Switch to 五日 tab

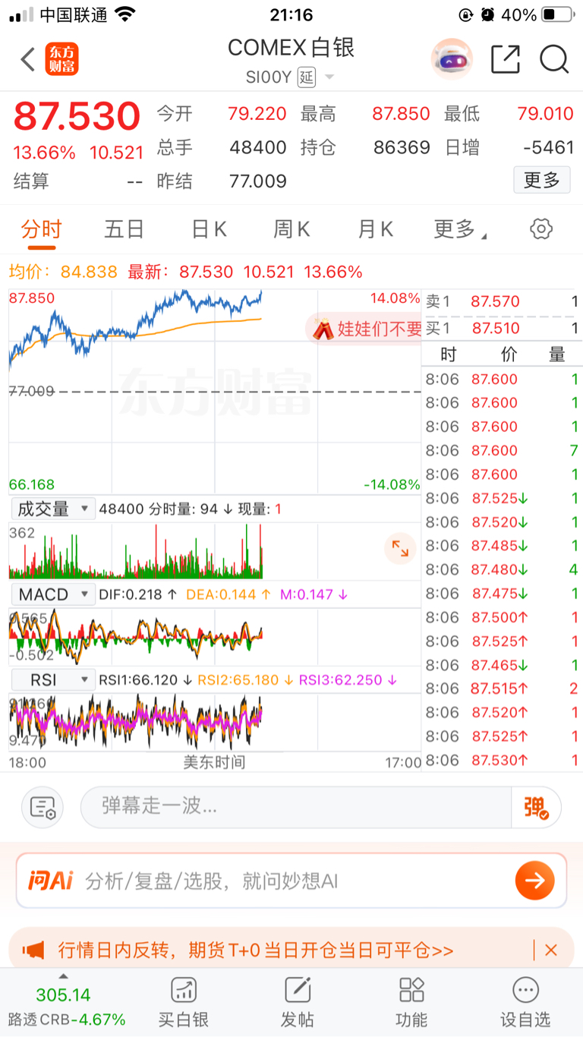[124, 229]
